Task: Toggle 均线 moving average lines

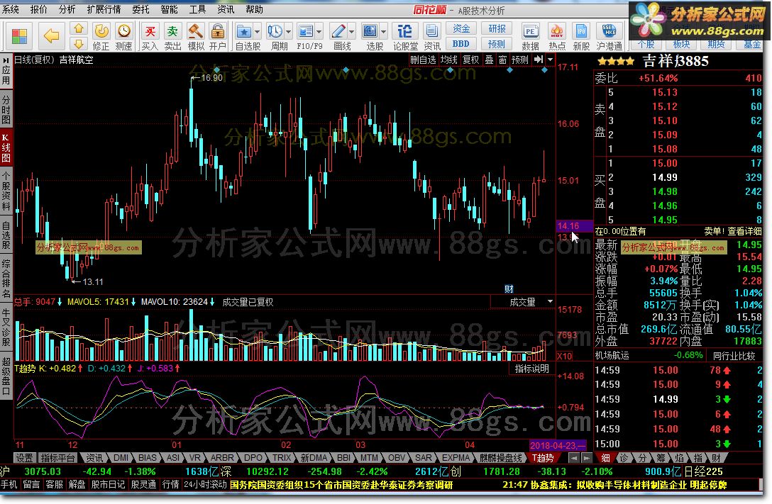Action: click(449, 60)
